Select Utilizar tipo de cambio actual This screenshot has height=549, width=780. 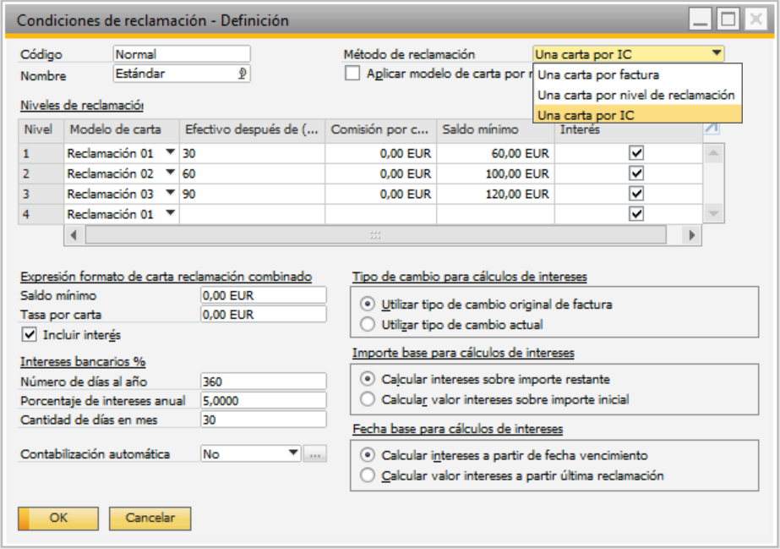coord(368,324)
